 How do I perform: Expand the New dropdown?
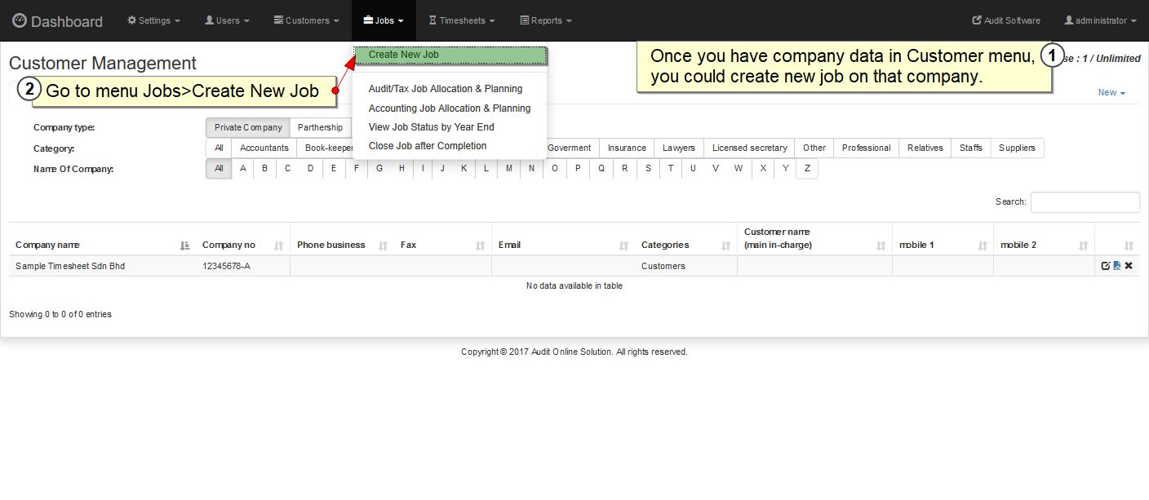1111,93
